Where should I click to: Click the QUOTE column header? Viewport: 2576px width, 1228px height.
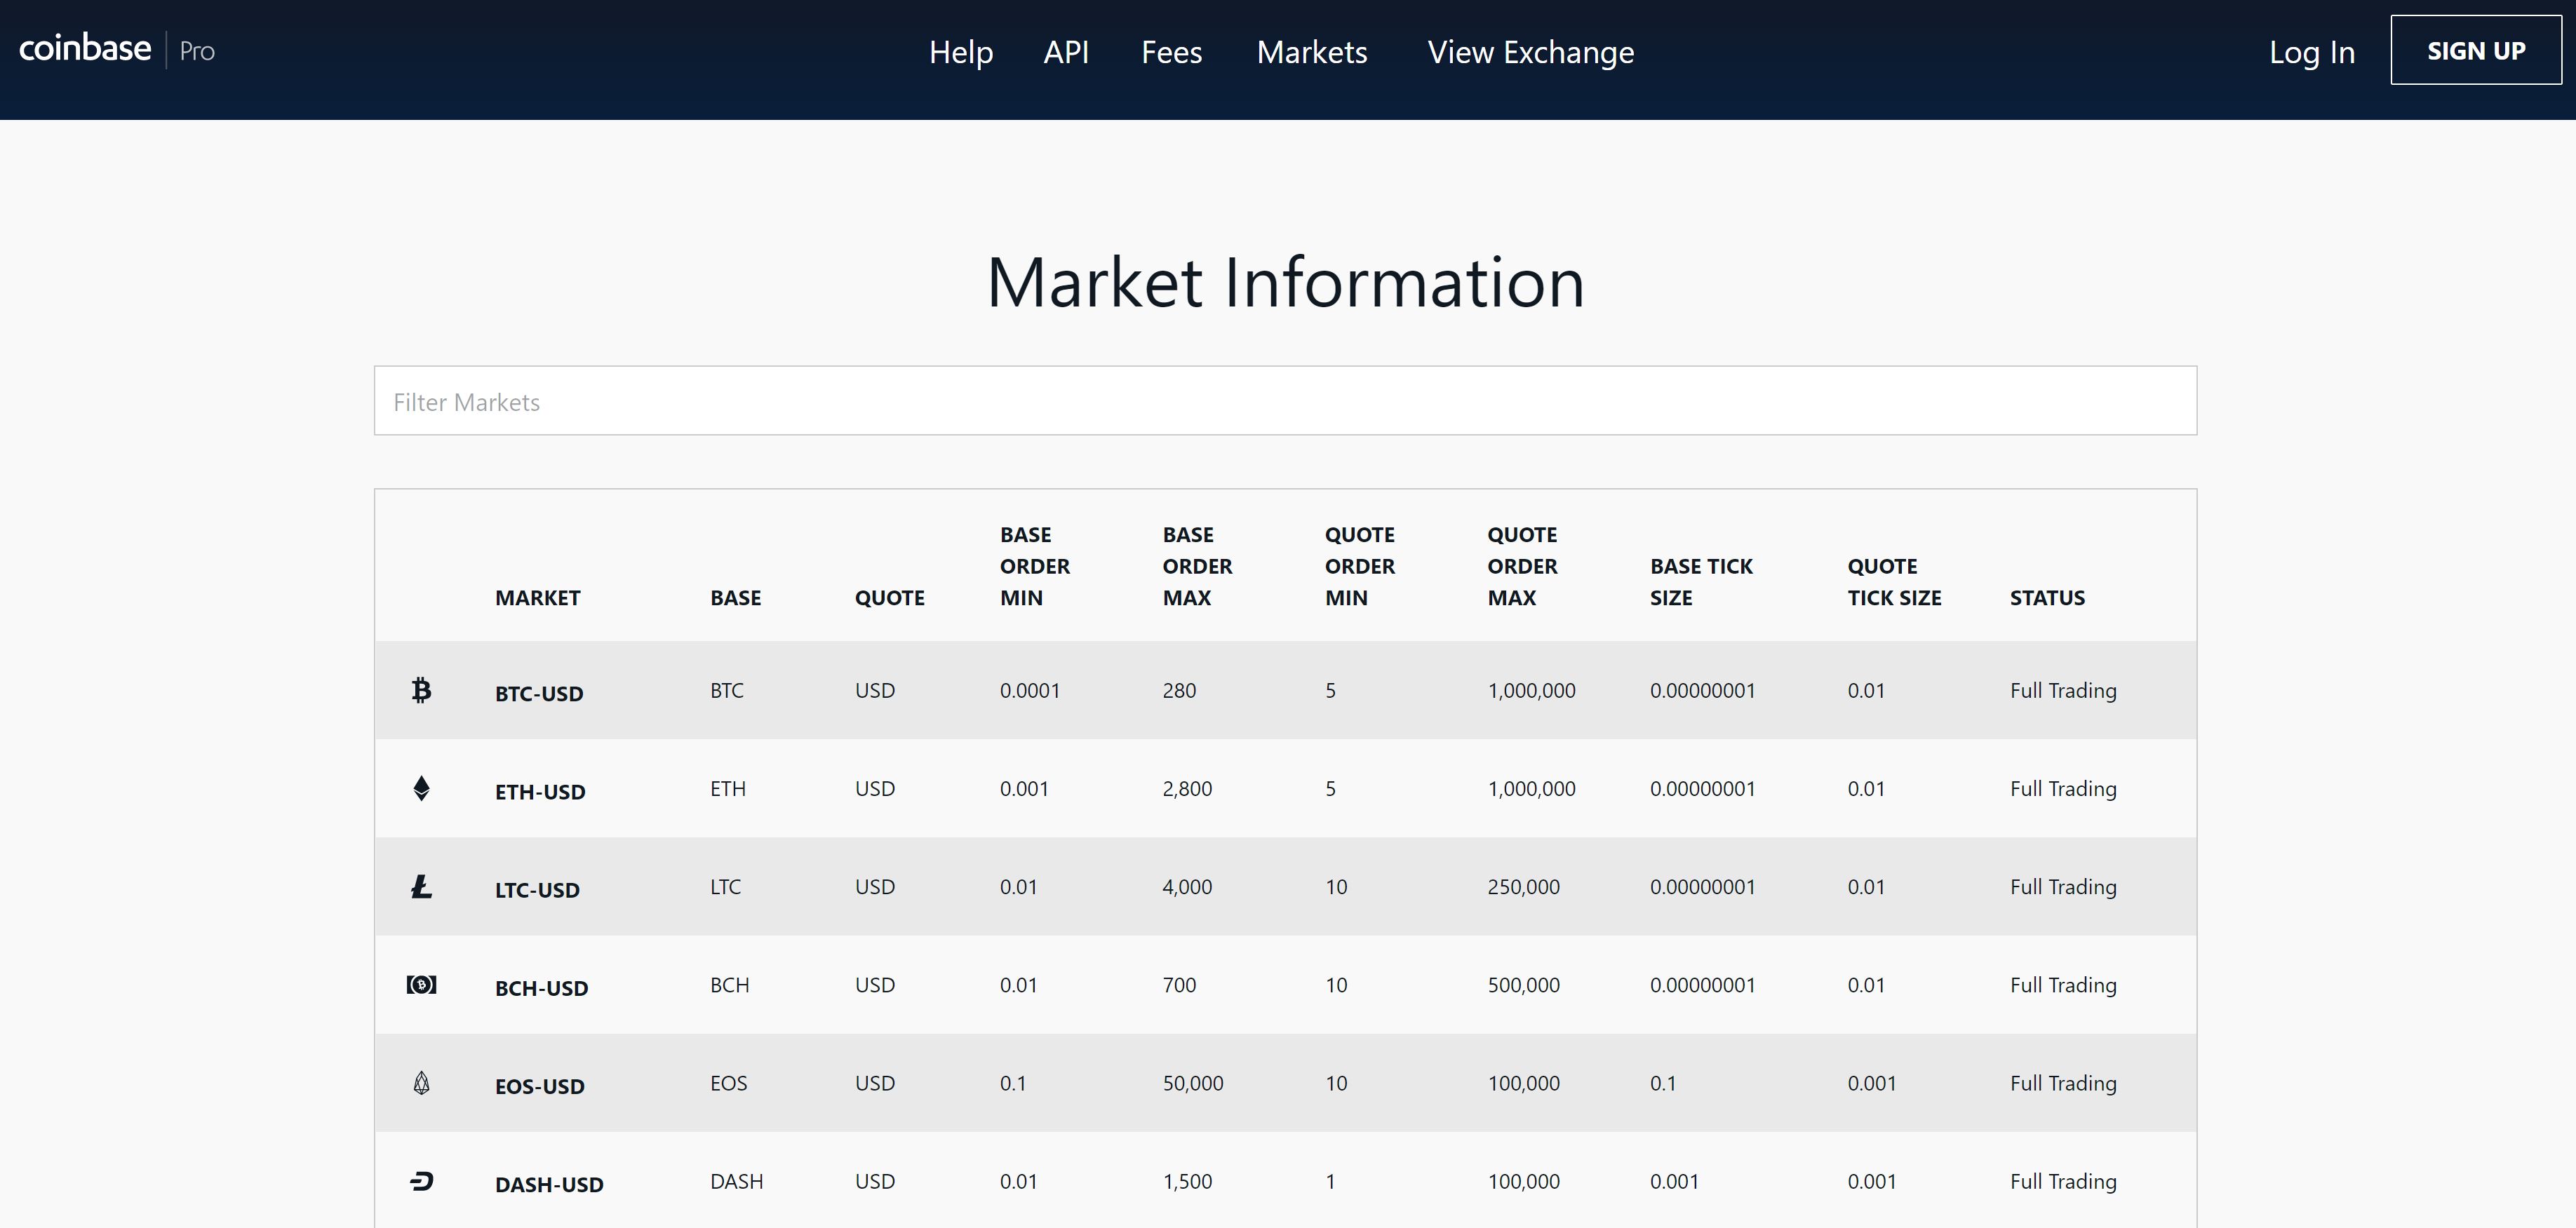(x=889, y=597)
